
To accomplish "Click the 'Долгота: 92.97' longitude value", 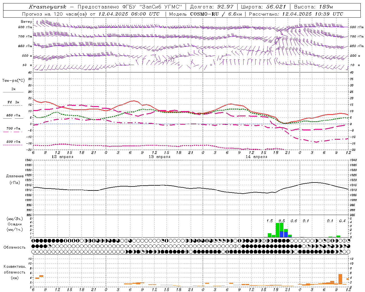I will [x=212, y=7].
